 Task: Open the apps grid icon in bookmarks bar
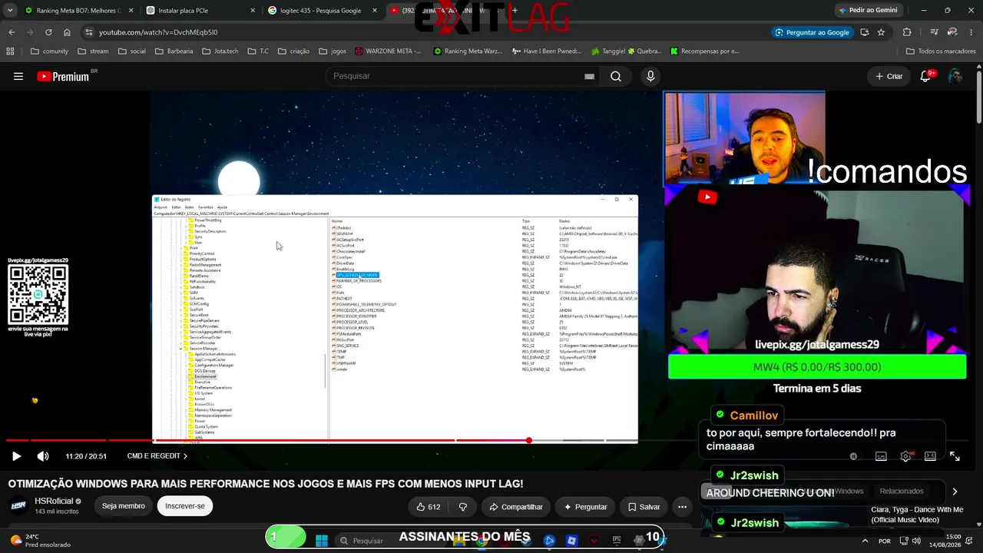click(x=10, y=51)
